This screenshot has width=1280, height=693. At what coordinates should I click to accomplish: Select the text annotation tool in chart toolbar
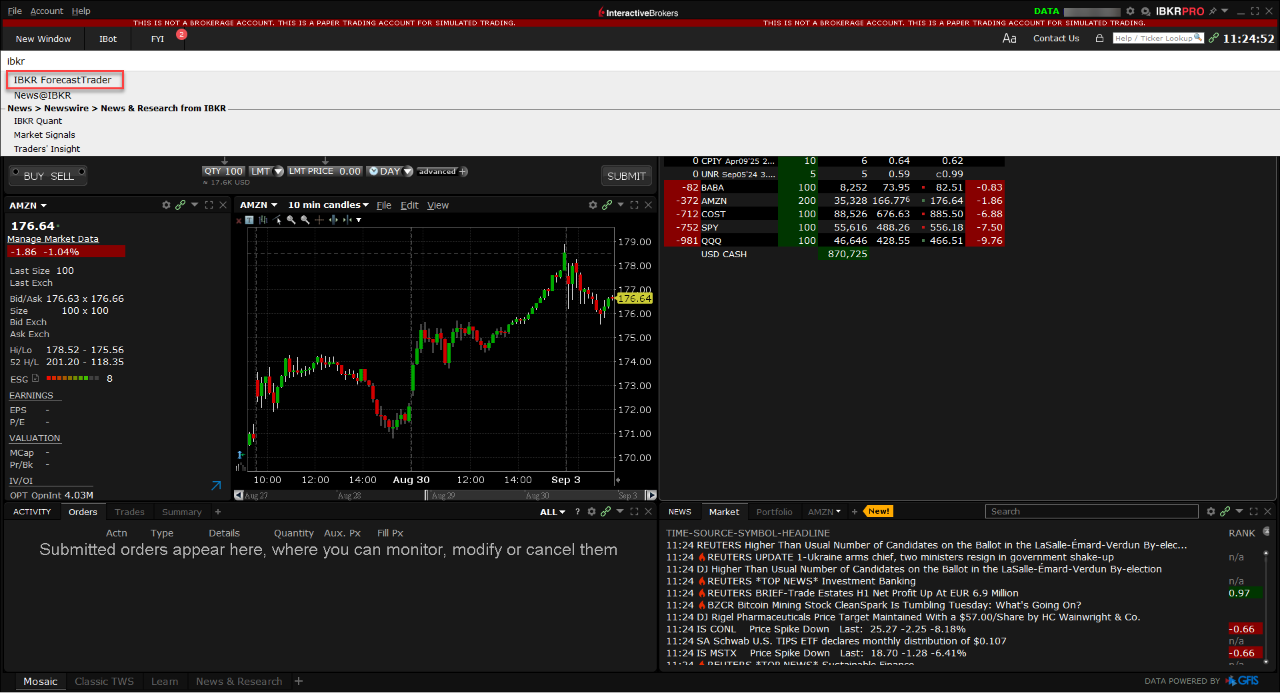(x=249, y=220)
